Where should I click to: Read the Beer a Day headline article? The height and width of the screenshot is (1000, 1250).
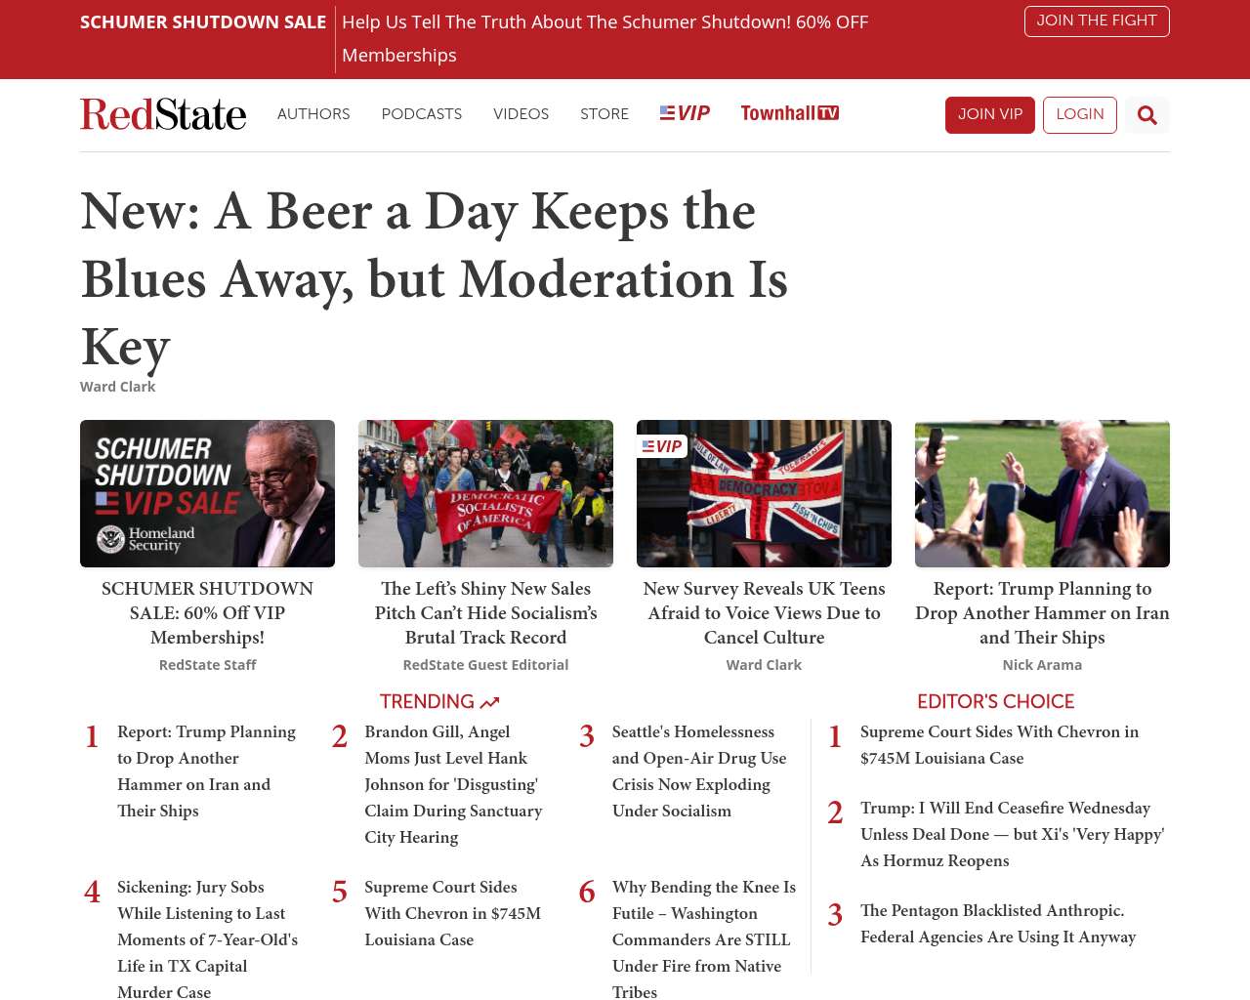(x=435, y=278)
